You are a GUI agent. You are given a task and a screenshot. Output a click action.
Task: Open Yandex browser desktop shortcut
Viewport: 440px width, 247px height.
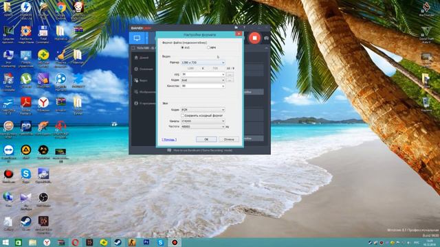(43, 104)
